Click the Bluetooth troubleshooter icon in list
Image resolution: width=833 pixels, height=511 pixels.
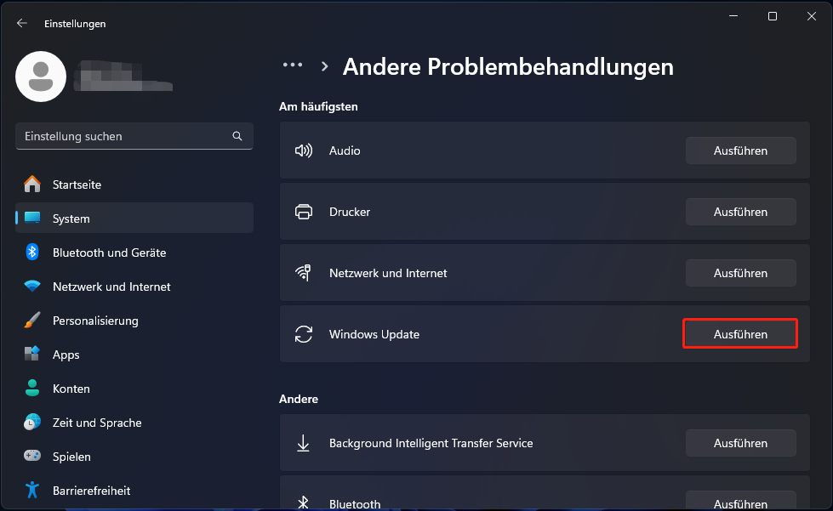tap(304, 503)
